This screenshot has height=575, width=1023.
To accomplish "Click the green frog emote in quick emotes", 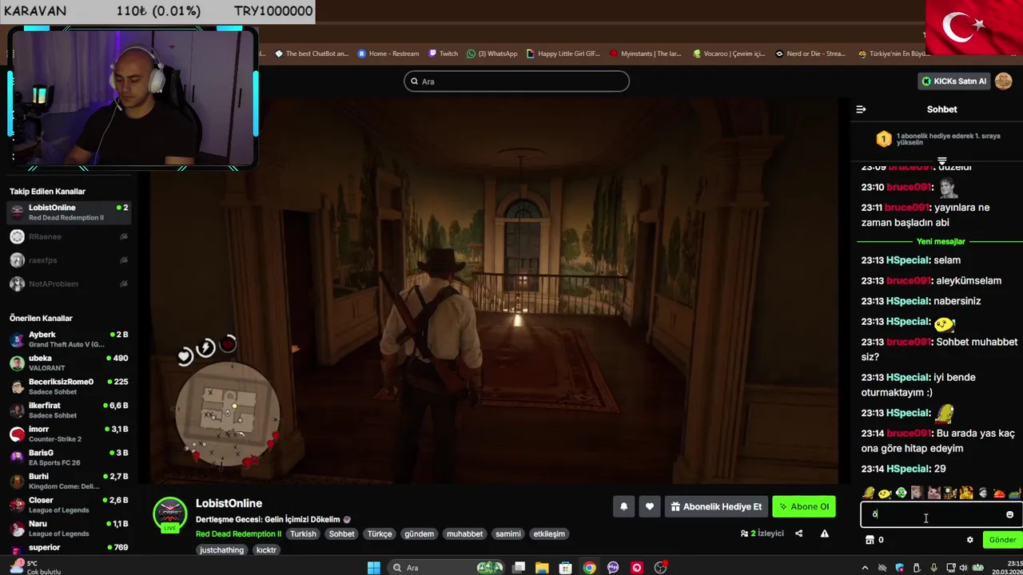I will click(901, 493).
